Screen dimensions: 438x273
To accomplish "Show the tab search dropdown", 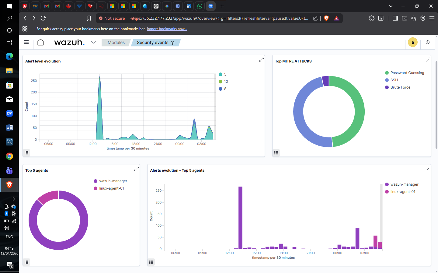I will click(391, 6).
